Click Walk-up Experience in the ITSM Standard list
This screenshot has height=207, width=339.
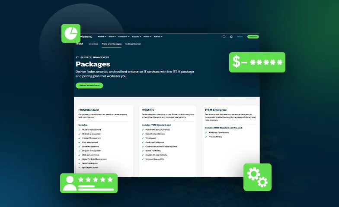[x=91, y=155]
